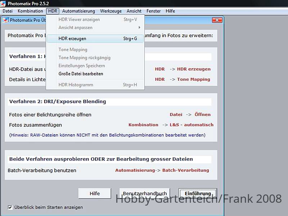Viewport: 288px width, 216px height.
Task: Open the Kombination menu
Action: click(x=30, y=11)
